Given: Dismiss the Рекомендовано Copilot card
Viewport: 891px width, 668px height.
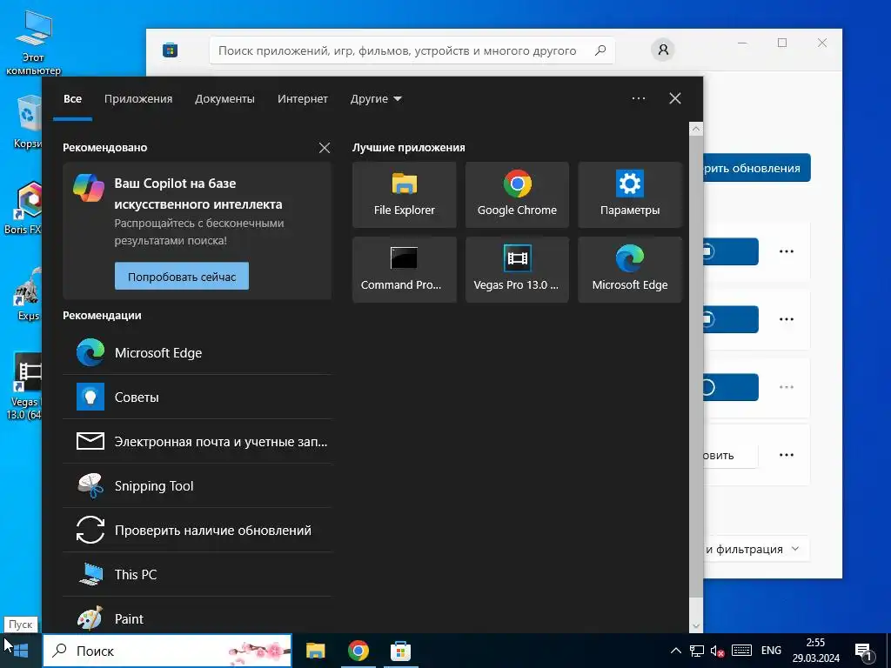Looking at the screenshot, I should [325, 148].
